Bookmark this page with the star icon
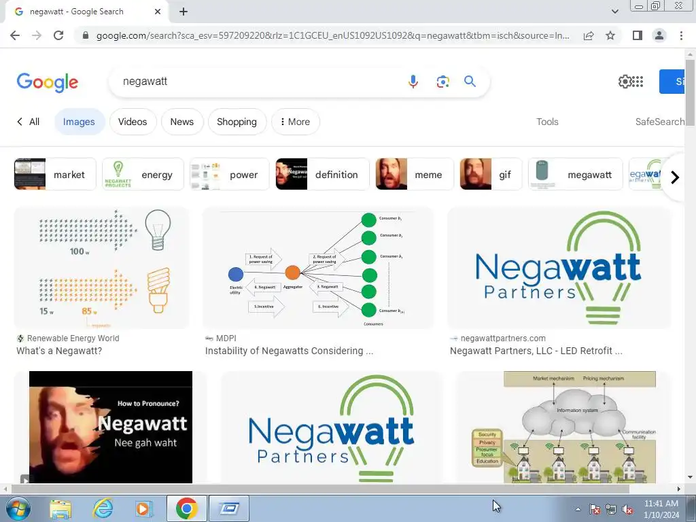 [x=610, y=35]
